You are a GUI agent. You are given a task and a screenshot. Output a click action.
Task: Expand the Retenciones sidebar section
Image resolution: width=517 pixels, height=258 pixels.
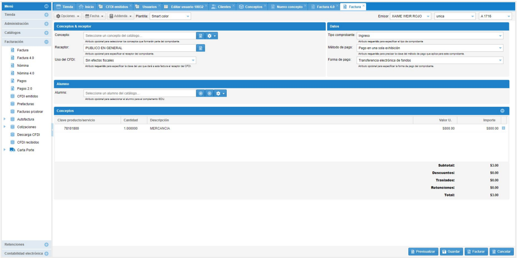click(46, 244)
